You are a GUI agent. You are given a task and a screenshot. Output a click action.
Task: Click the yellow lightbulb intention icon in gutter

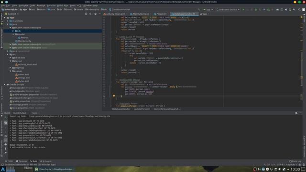[x=114, y=96]
